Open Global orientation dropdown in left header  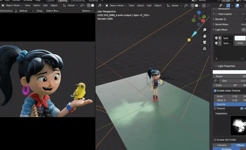[71, 6]
